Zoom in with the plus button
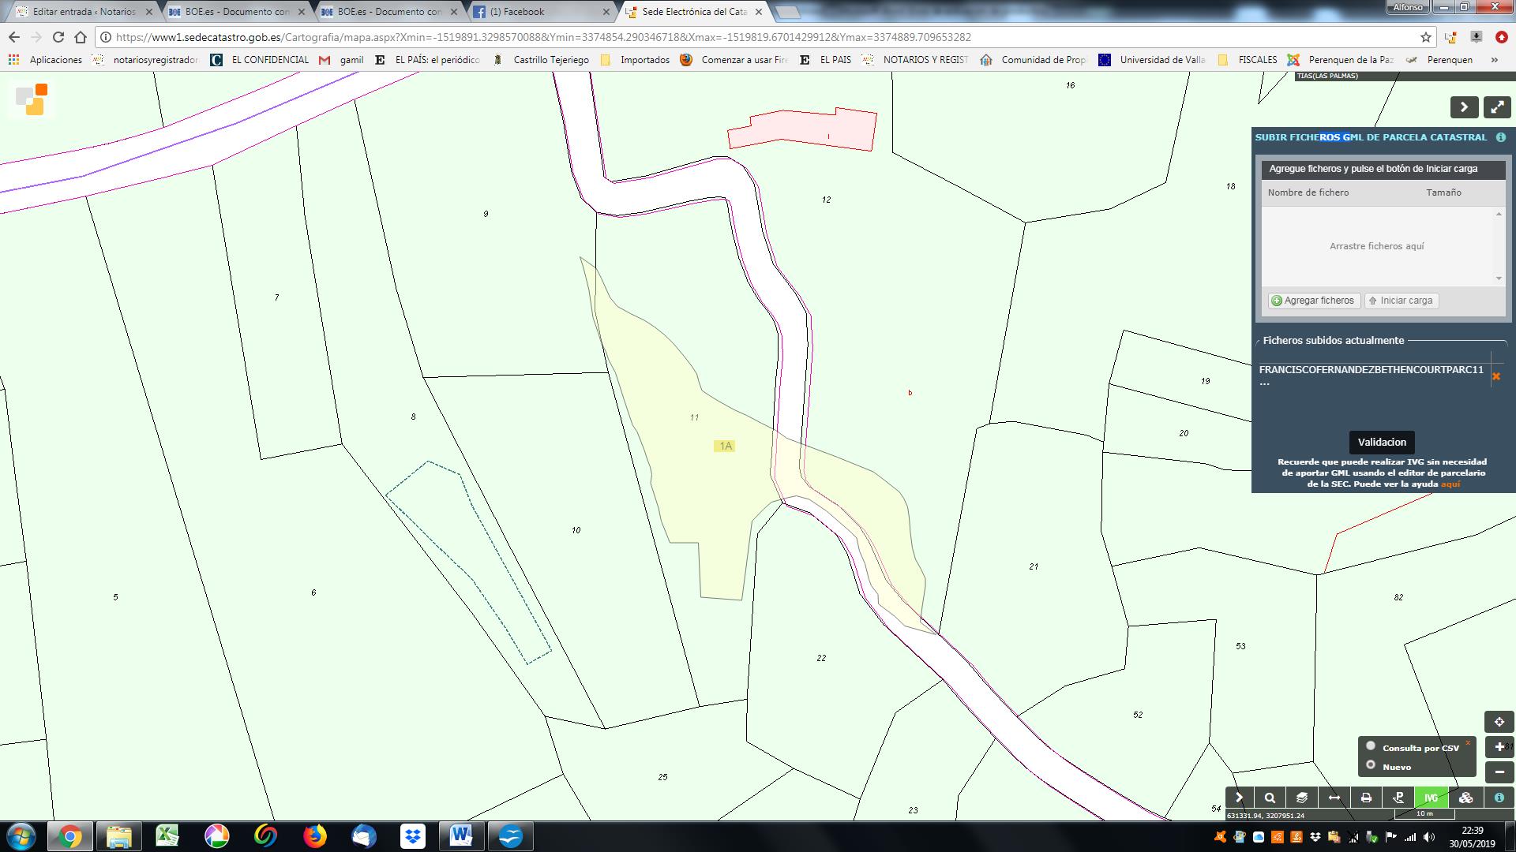Viewport: 1516px width, 852px height. click(x=1499, y=747)
